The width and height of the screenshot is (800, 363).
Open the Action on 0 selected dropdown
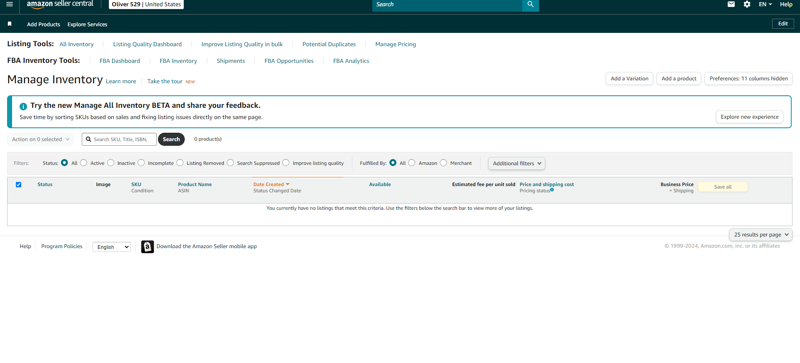point(40,139)
